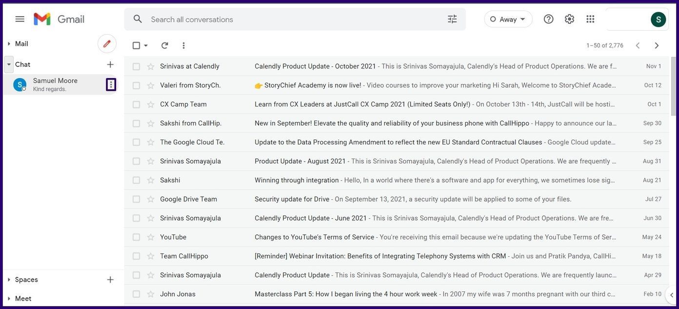The height and width of the screenshot is (309, 679).
Task: Check the select-all checkbox in toolbar
Action: (136, 45)
